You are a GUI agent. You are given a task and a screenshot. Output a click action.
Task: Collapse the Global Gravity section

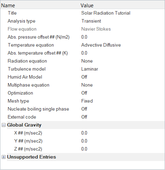(x=3, y=125)
